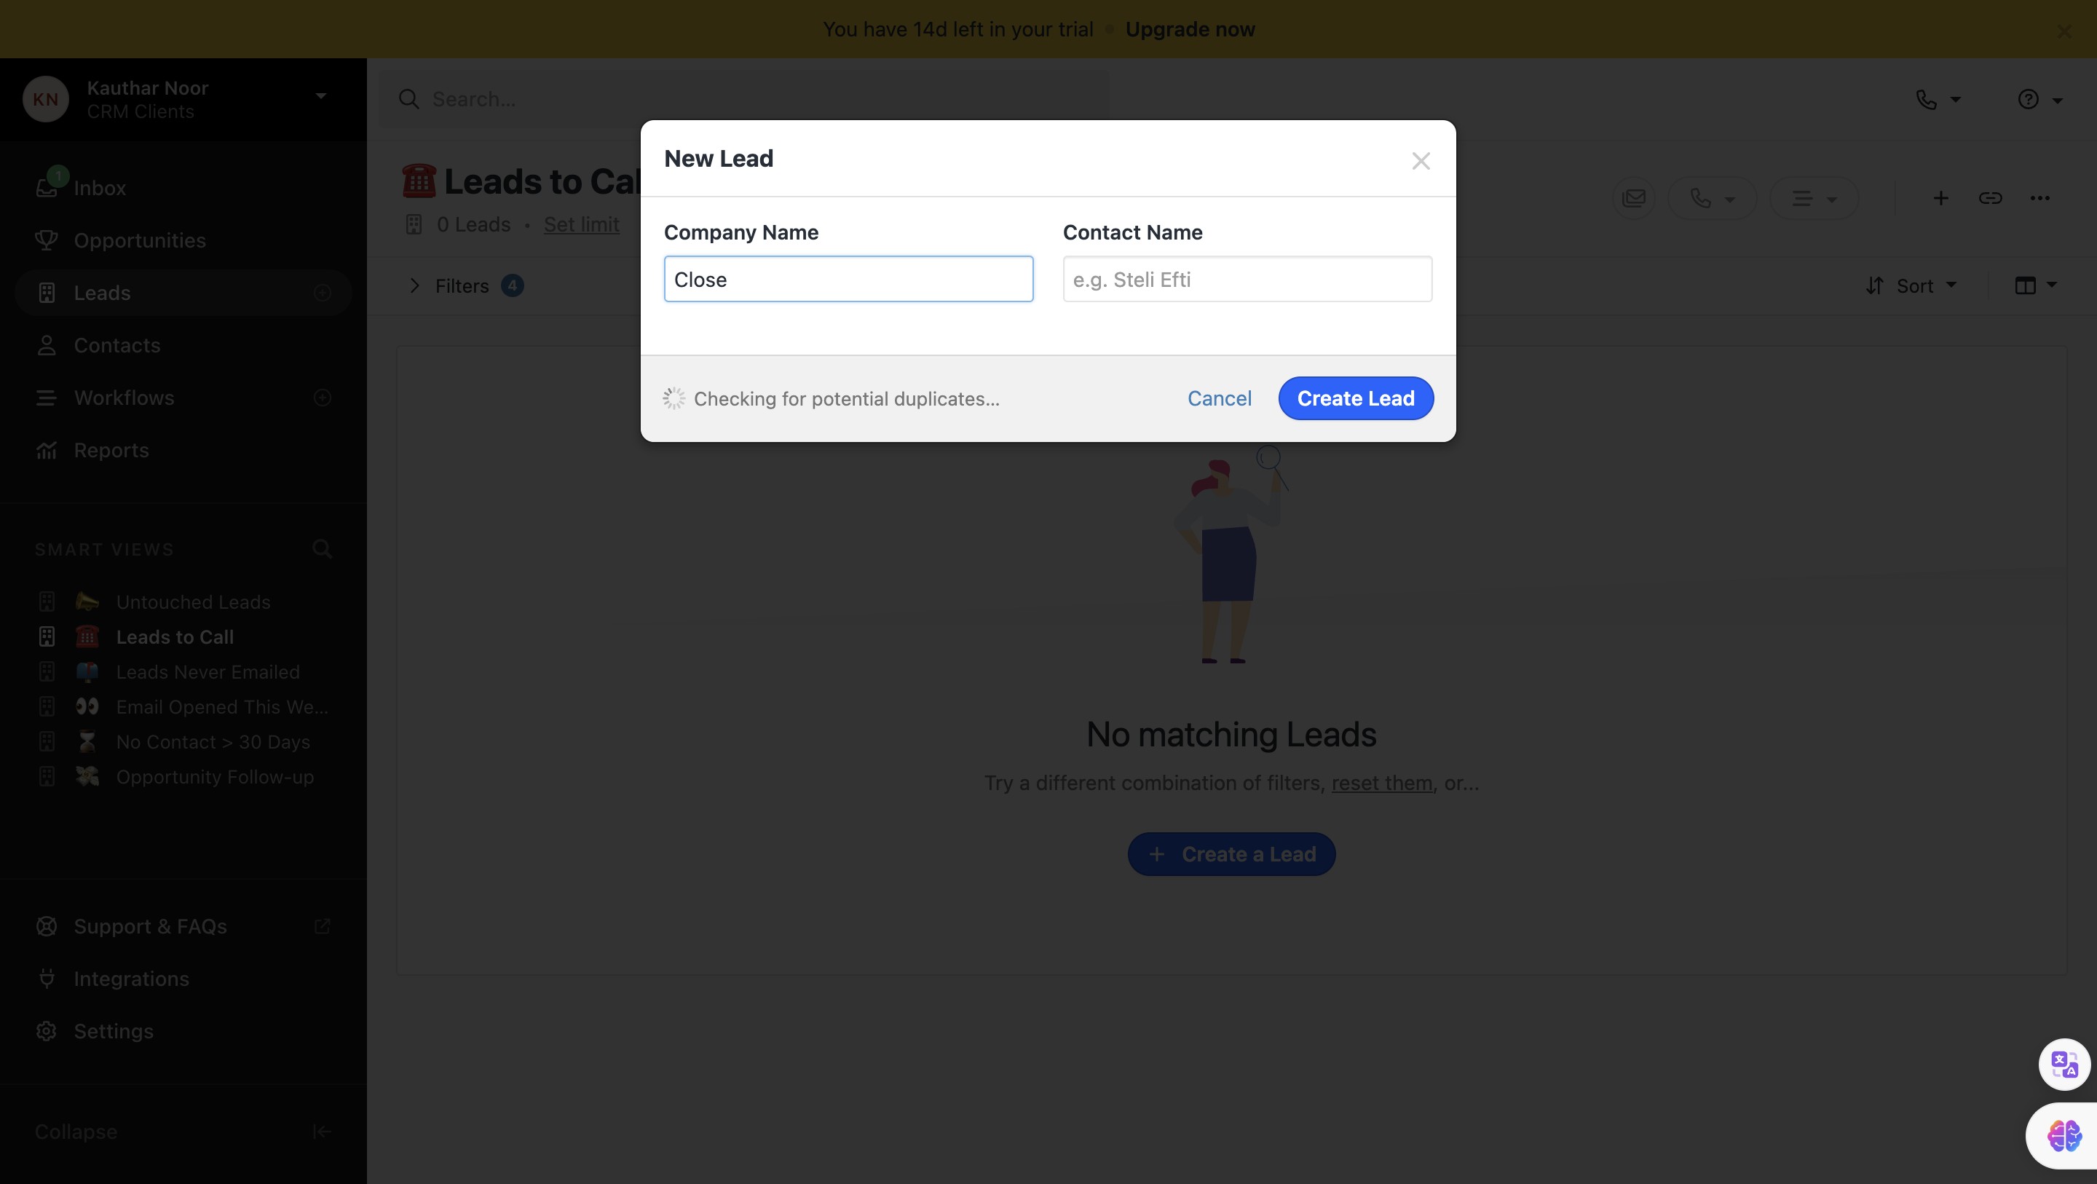Screen dimensions: 2097x1184
Task: Click the Contact Name input field
Action: click(1247, 280)
